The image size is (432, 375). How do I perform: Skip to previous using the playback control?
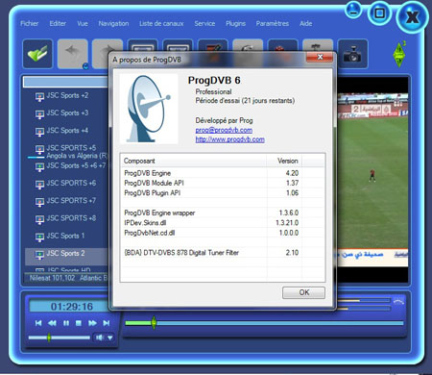point(38,323)
